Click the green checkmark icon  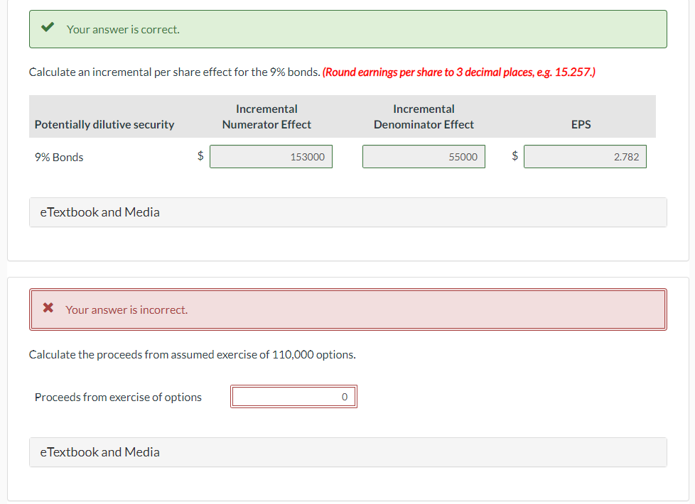[x=48, y=28]
